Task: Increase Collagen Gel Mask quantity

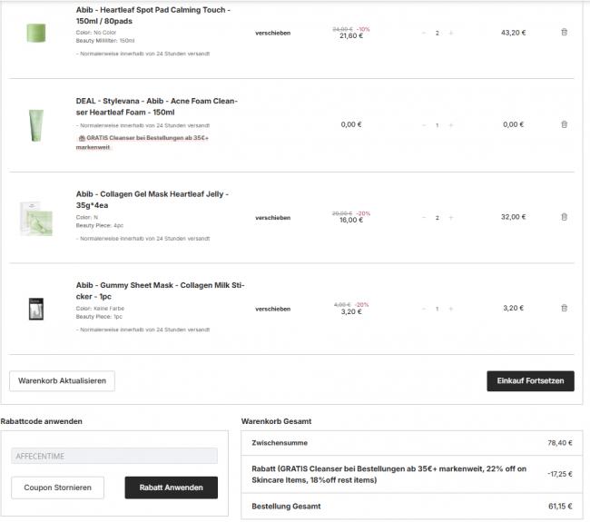Action: (451, 218)
